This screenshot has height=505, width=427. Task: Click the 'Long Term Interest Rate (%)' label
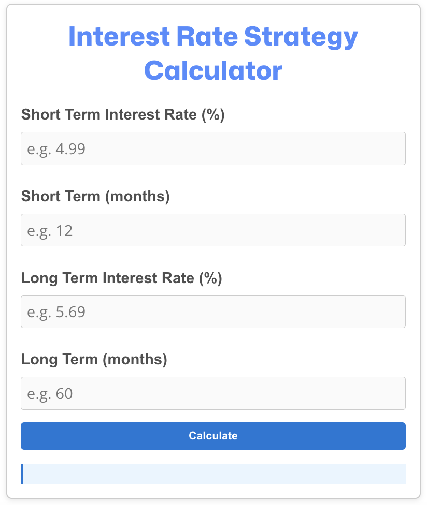click(122, 278)
